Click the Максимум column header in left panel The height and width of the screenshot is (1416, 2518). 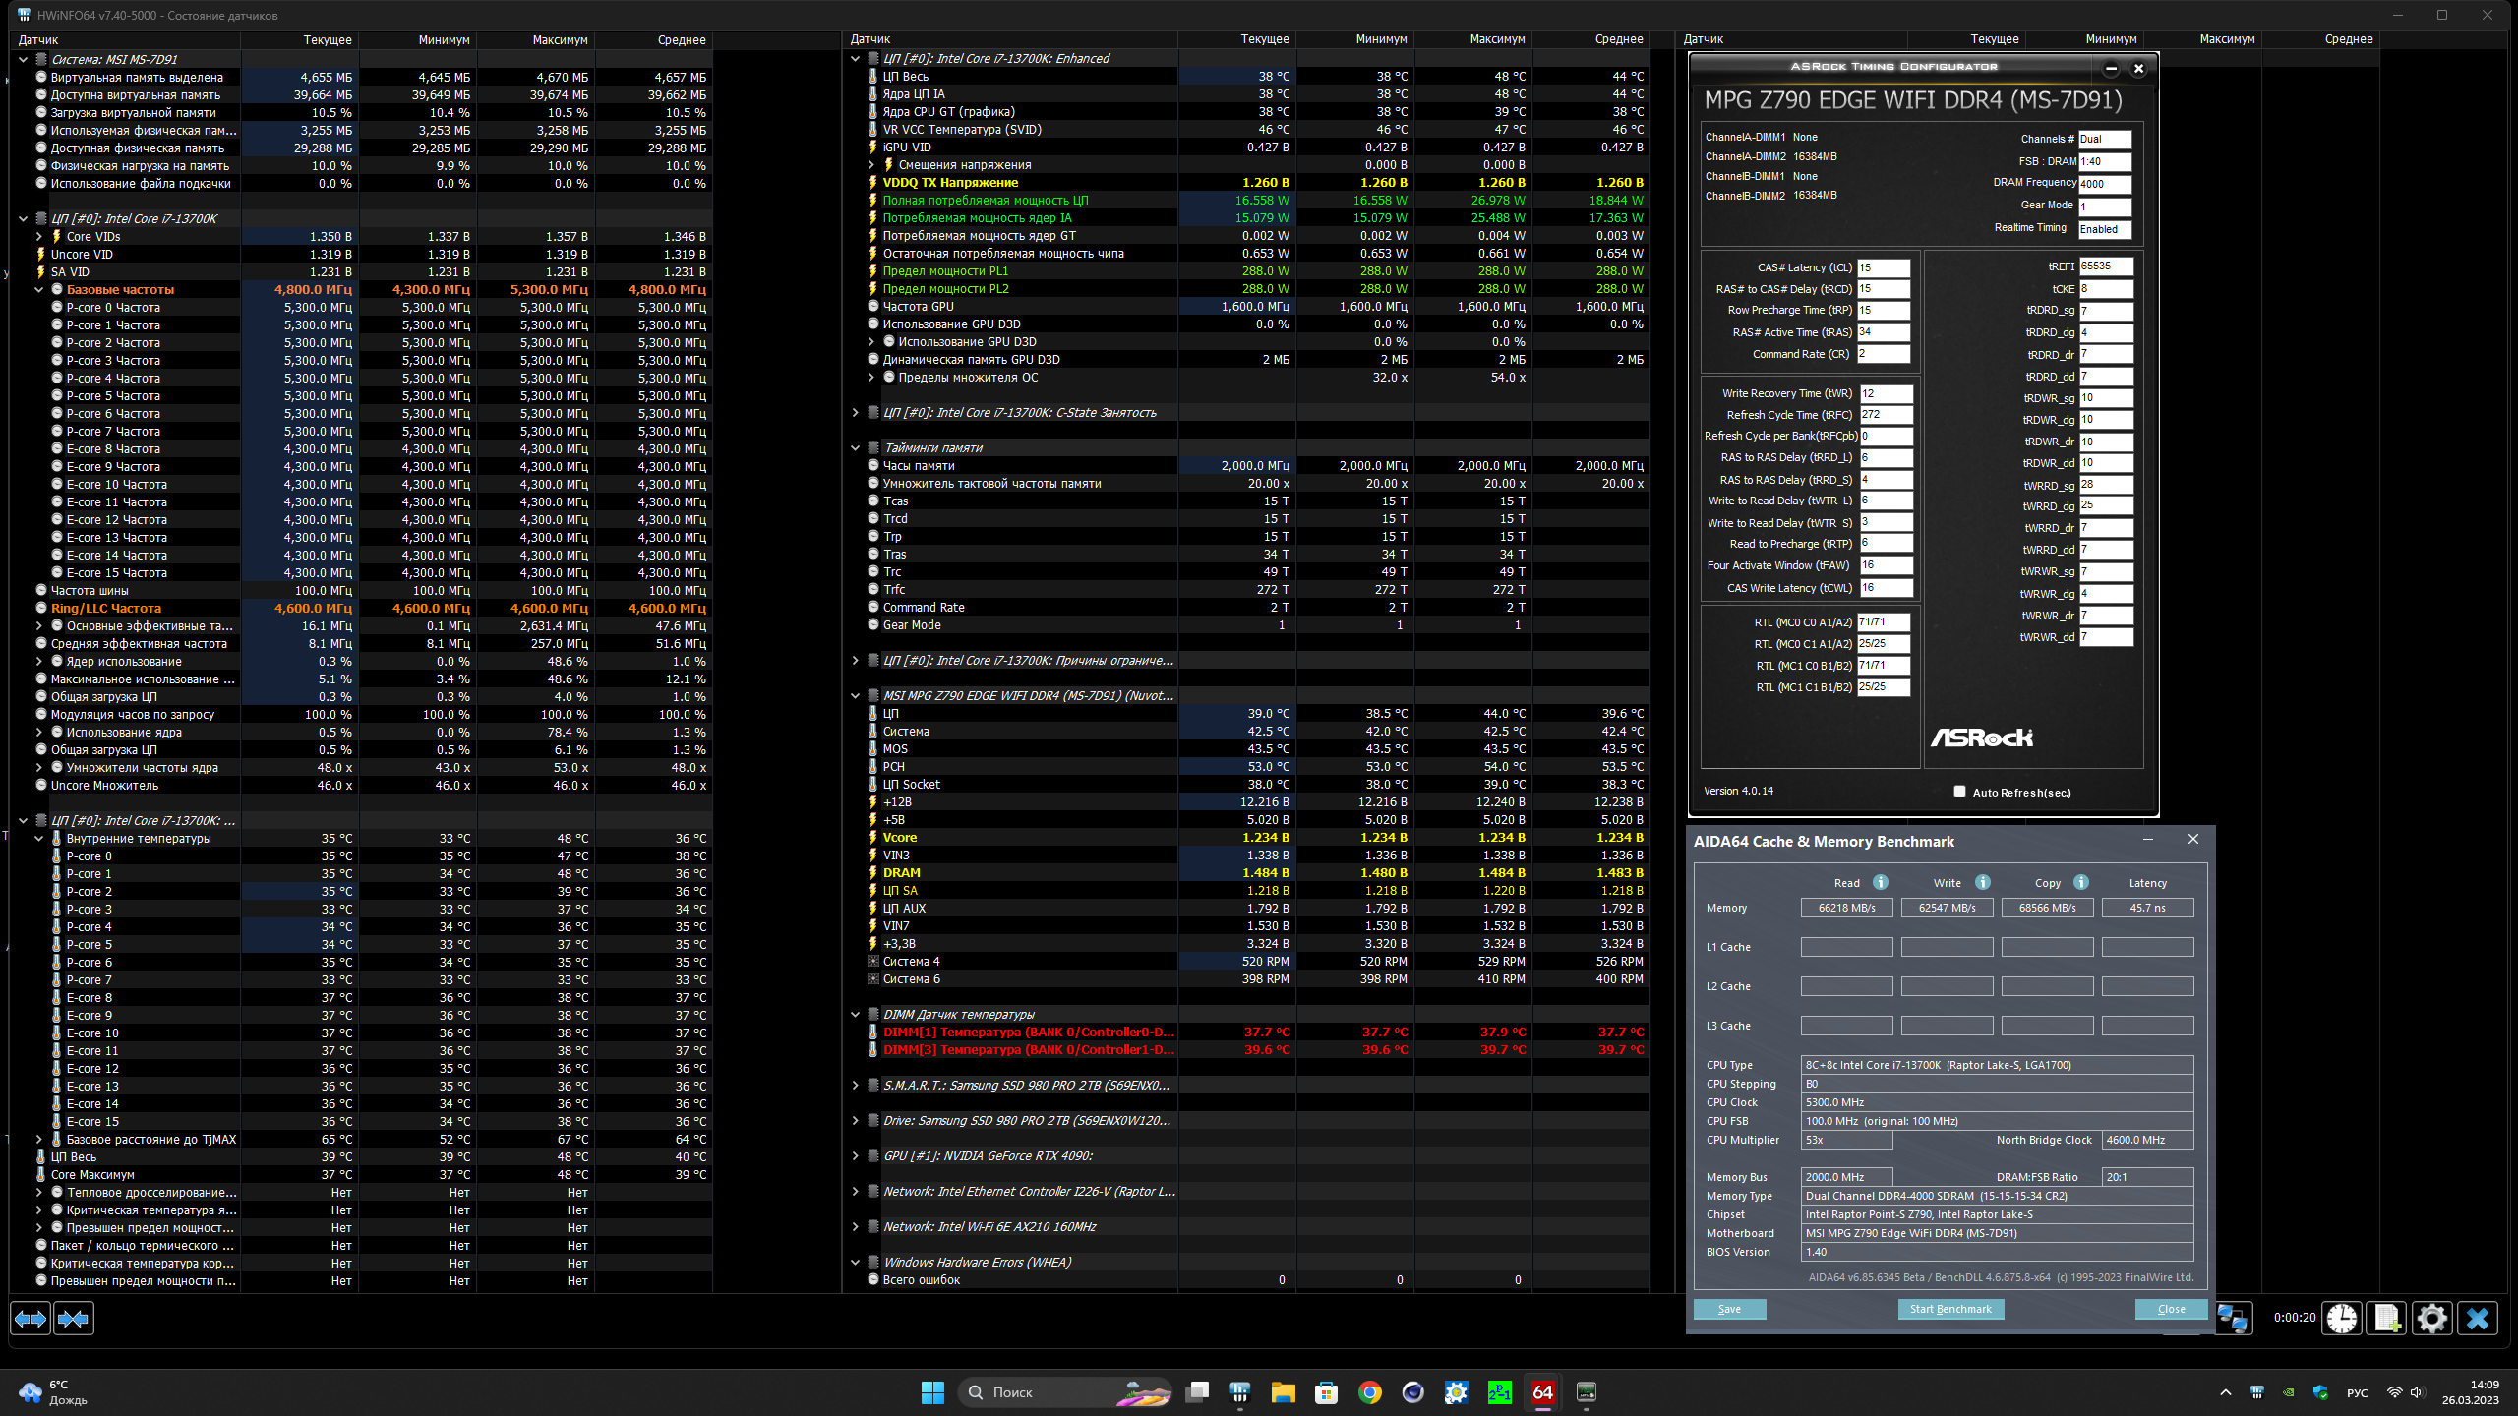(559, 40)
